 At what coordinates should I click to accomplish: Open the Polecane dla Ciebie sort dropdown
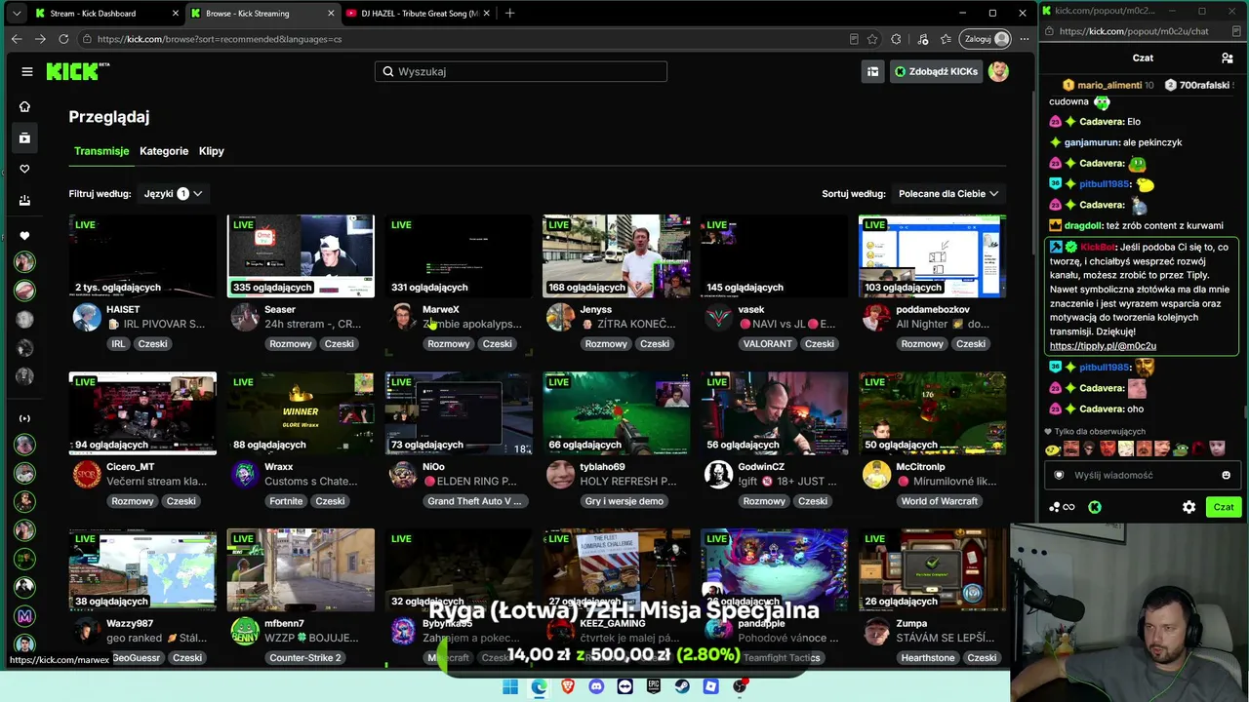[948, 194]
